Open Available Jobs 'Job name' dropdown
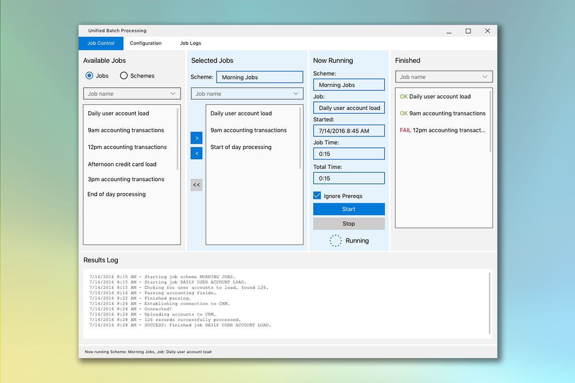The width and height of the screenshot is (575, 383). coord(132,94)
